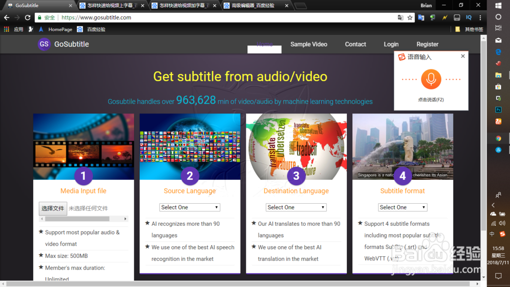
Task: Click the volume icon in system tray
Action: pyautogui.click(x=502, y=223)
